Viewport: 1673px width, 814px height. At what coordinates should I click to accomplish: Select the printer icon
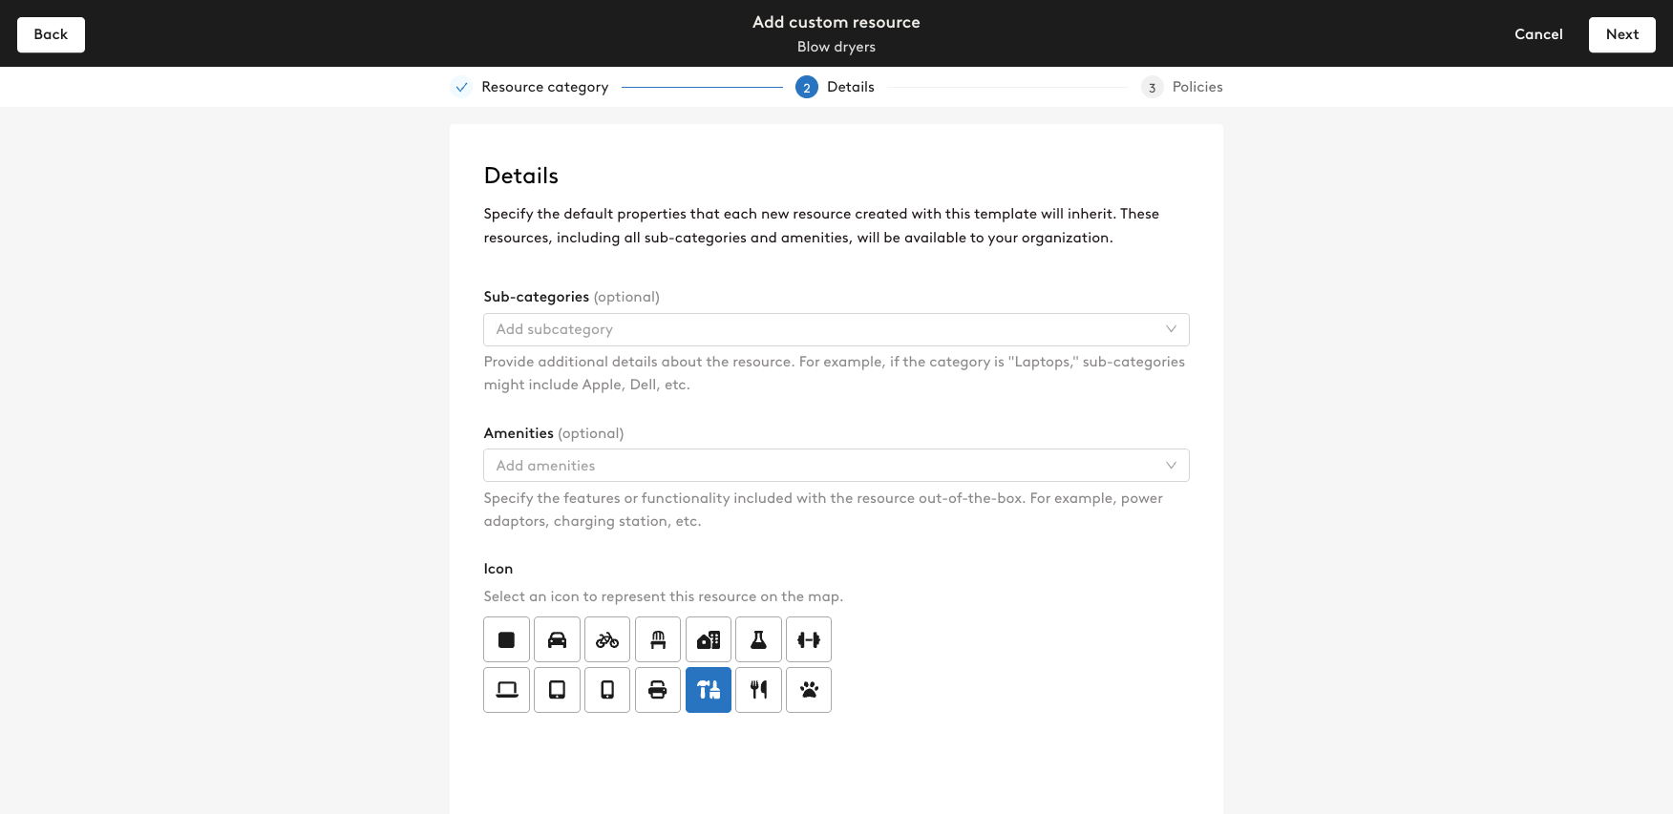coord(658,690)
